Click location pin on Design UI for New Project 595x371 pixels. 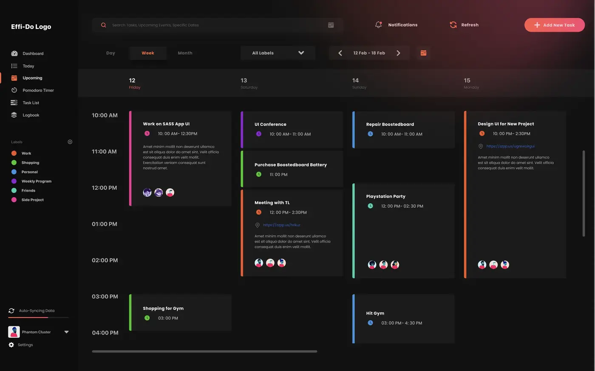pos(481,146)
